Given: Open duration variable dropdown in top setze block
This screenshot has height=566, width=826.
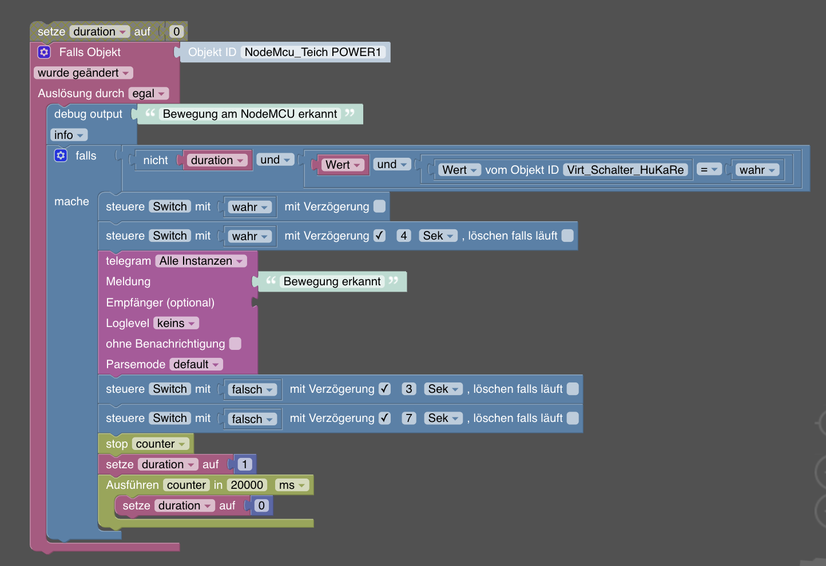Looking at the screenshot, I should 100,31.
